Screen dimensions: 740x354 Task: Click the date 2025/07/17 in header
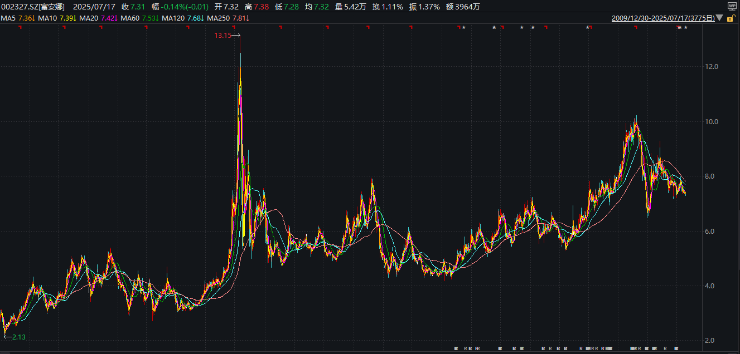pos(93,7)
